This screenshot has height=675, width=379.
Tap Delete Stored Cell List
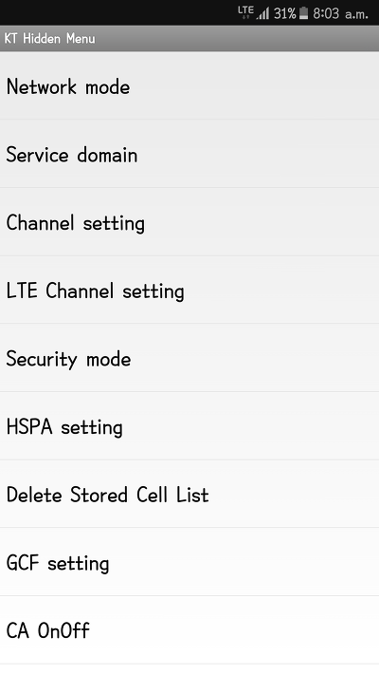(x=189, y=494)
